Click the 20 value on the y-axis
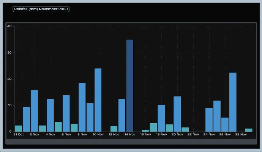The height and width of the screenshot is (152, 262). (9, 79)
